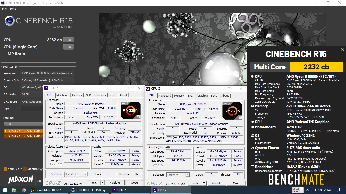Click Validate in left CPU-Z window
Screen dimensions: 346x194
(115, 183)
